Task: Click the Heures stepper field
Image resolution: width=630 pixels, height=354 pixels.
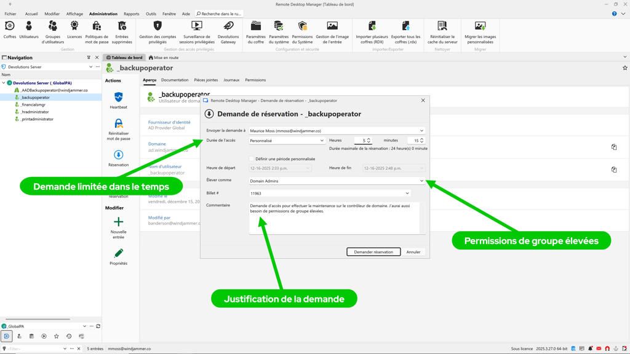Action: tap(361, 141)
